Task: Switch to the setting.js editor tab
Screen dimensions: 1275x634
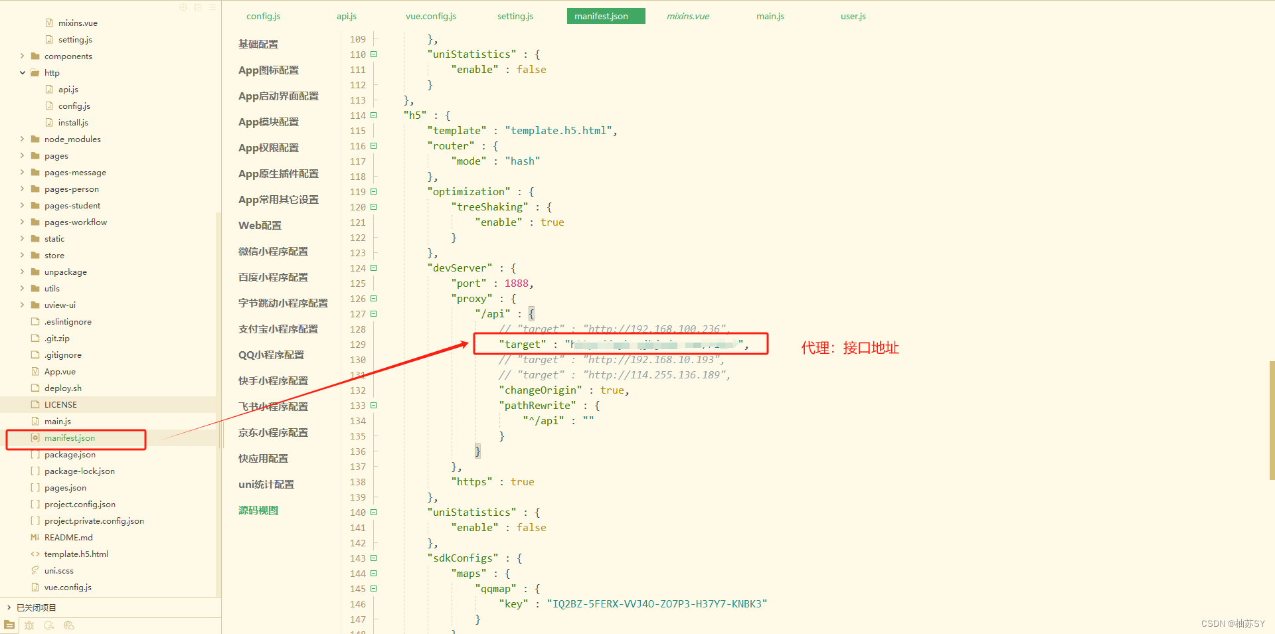Action: coord(515,16)
